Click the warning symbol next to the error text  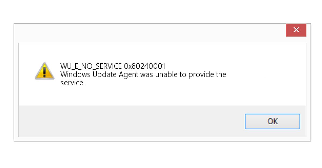(x=44, y=72)
